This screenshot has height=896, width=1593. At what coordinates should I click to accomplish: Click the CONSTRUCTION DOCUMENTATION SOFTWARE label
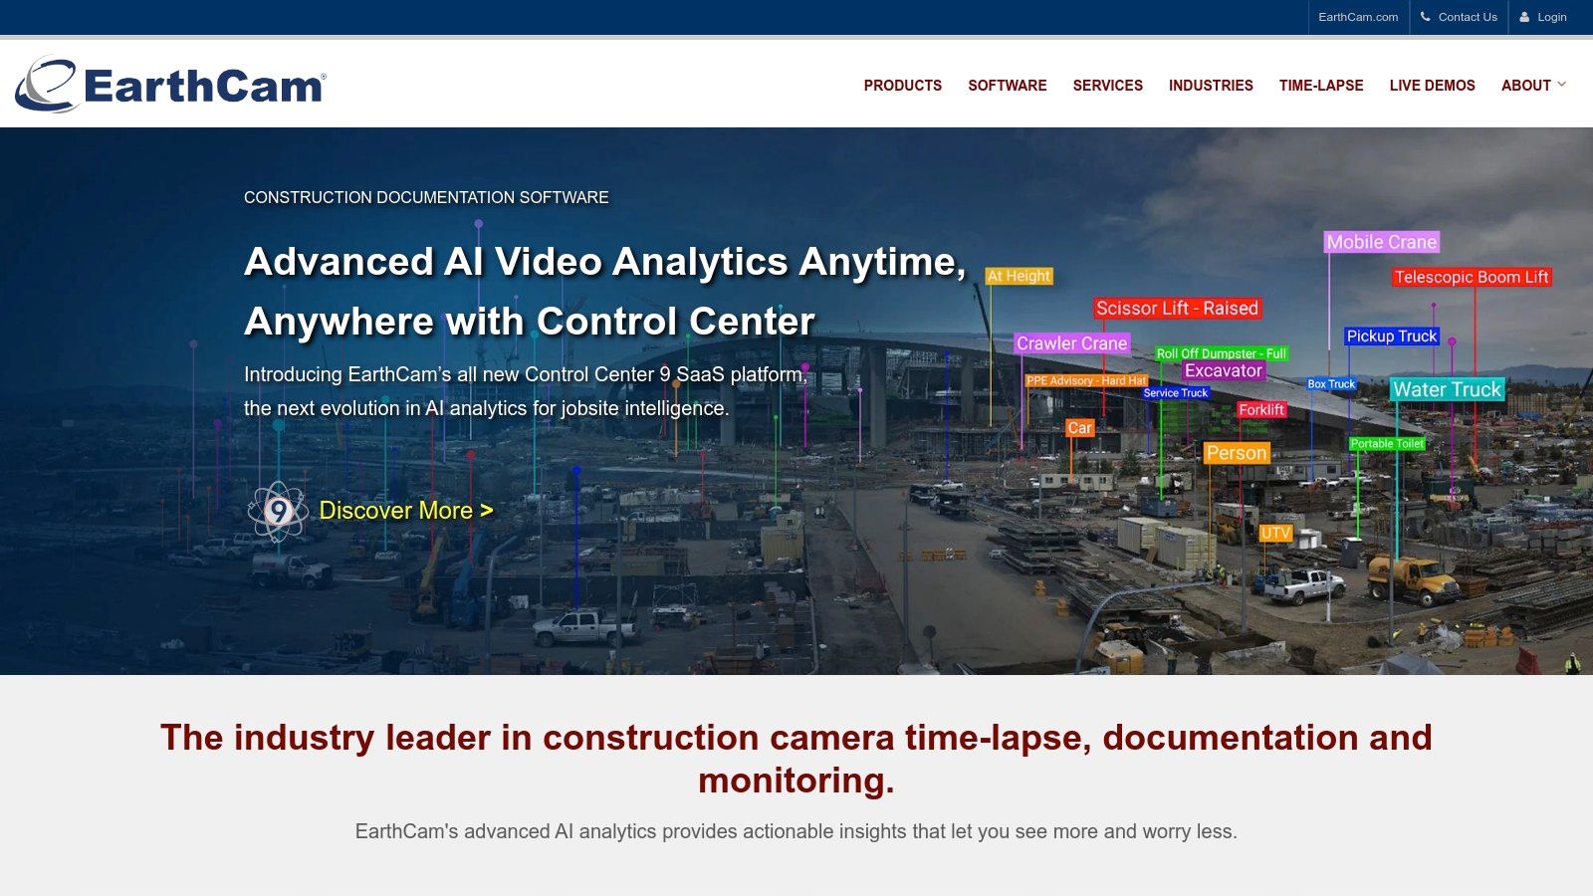click(x=426, y=197)
